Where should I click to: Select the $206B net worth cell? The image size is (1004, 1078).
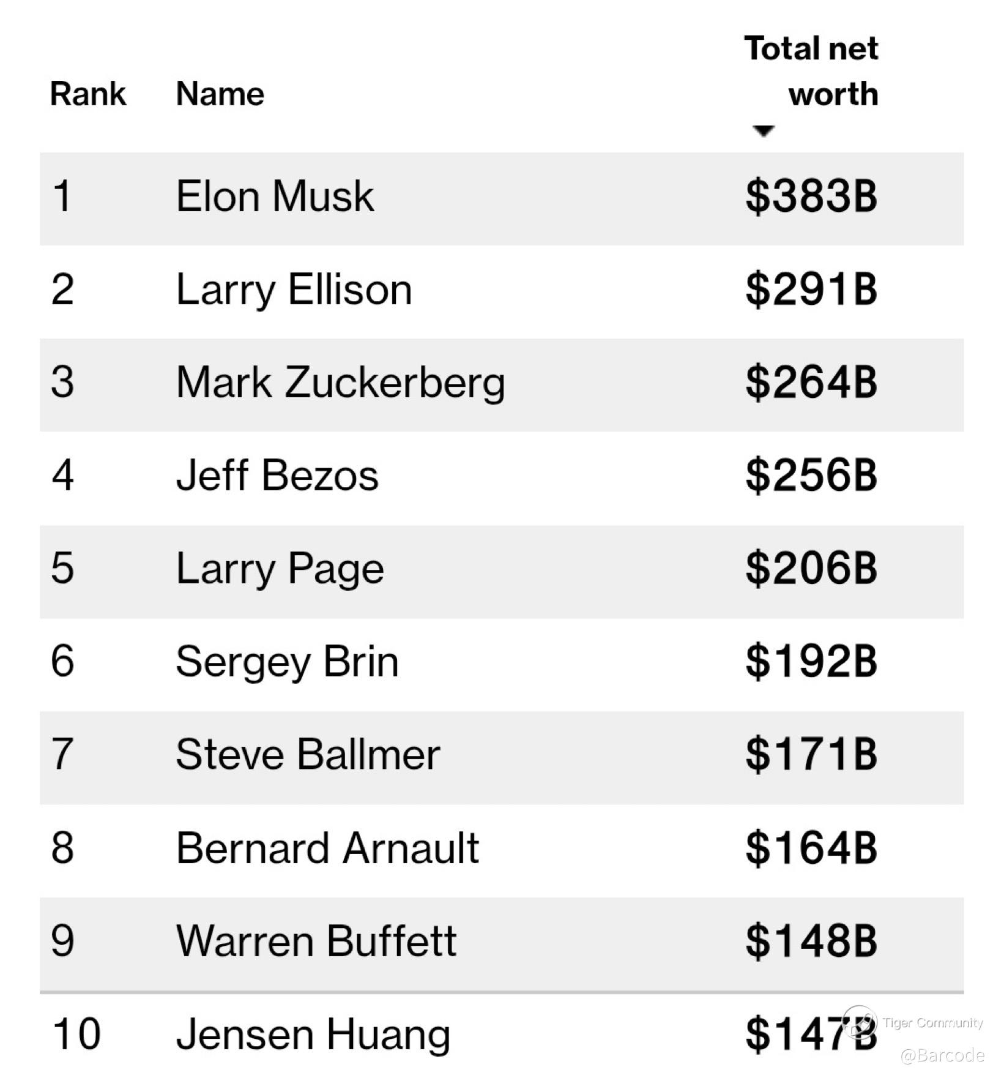[x=811, y=569]
